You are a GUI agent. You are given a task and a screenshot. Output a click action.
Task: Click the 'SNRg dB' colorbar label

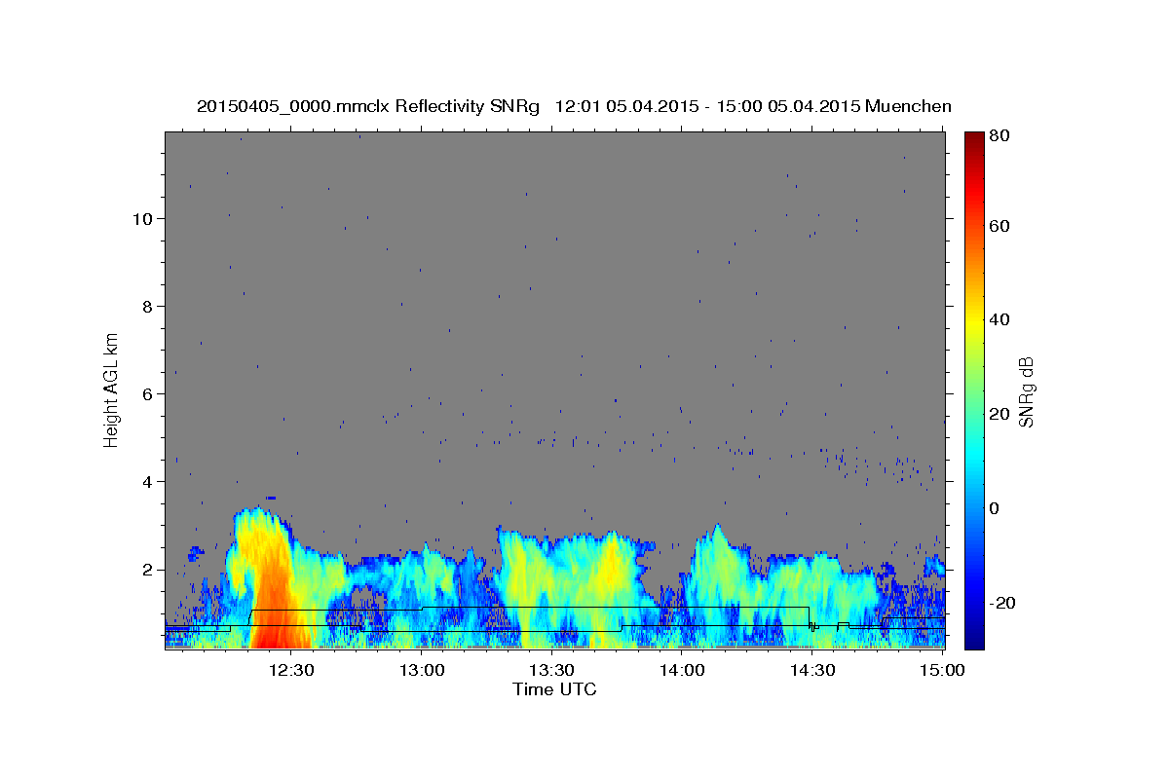[1026, 392]
